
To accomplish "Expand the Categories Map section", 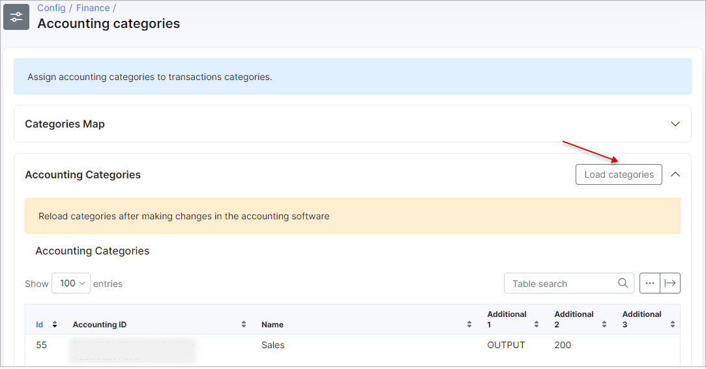I will coord(675,124).
